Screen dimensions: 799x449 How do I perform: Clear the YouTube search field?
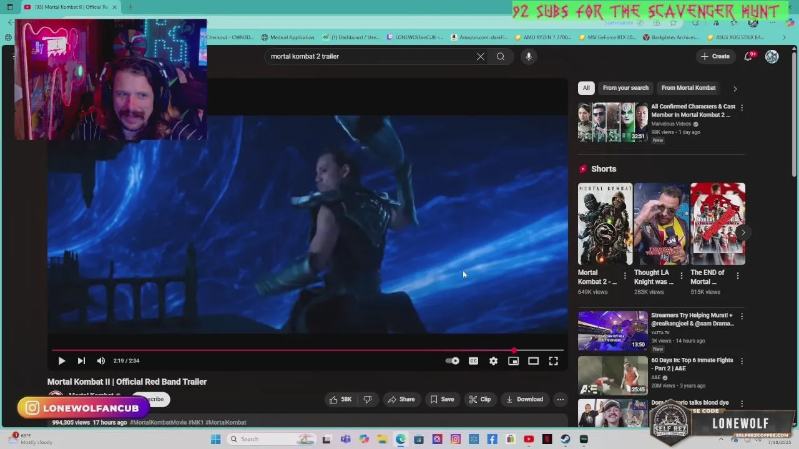481,56
